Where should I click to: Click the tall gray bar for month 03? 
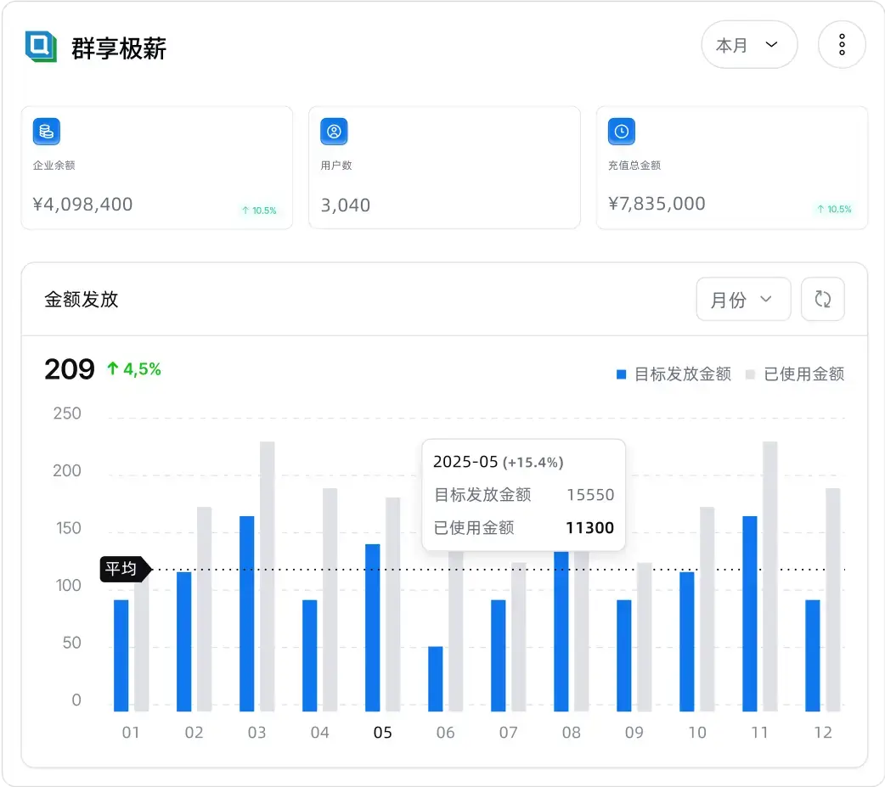pyautogui.click(x=268, y=576)
